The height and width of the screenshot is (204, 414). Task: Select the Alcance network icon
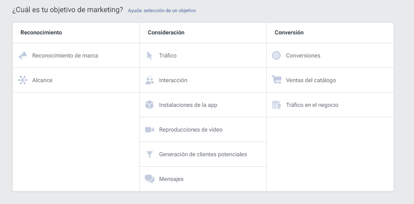(23, 80)
